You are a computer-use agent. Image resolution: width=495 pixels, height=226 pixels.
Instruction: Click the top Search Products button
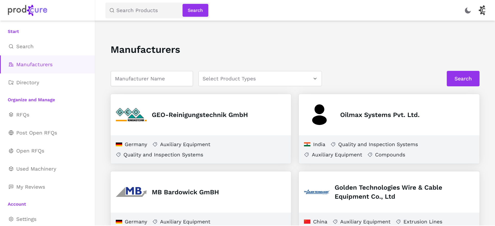pos(195,10)
